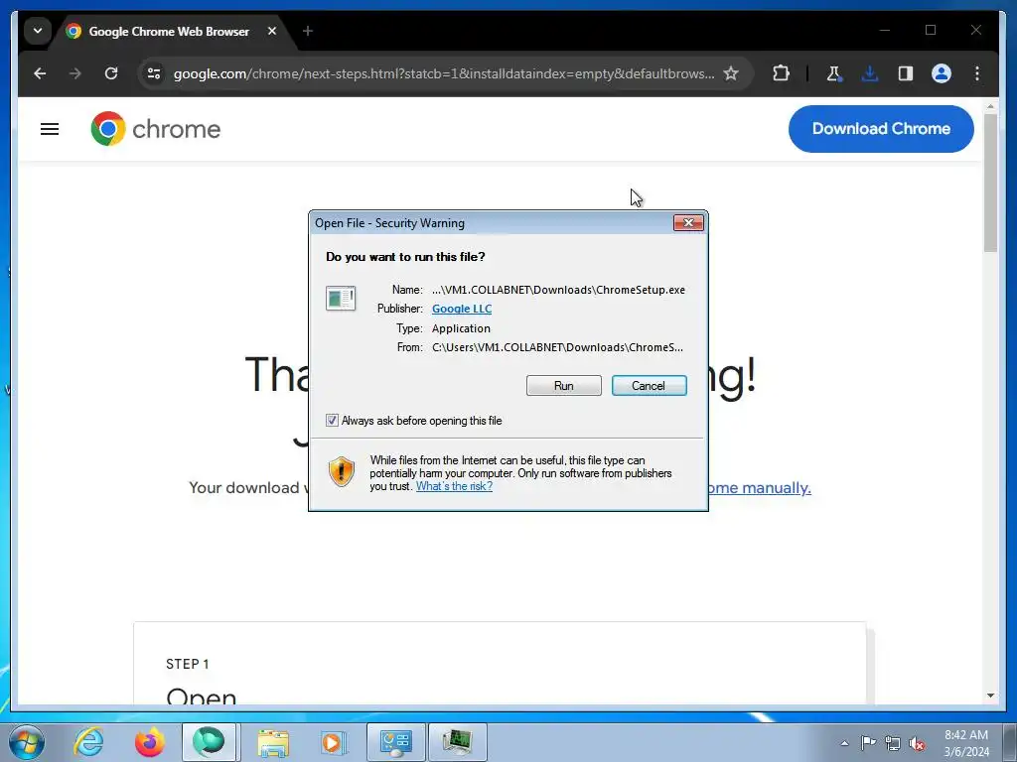
Task: Click the security shield warning icon
Action: [342, 471]
